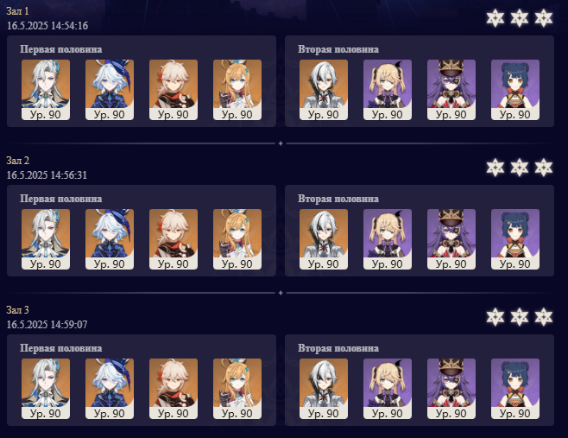The image size is (568, 438).
Task: Click Neuvillette card in Зал 2 first half
Action: point(46,239)
